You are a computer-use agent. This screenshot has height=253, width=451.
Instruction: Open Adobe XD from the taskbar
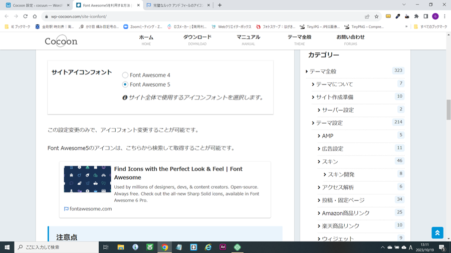click(x=223, y=247)
